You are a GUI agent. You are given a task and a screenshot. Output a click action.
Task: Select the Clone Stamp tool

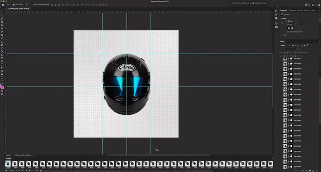[2, 42]
